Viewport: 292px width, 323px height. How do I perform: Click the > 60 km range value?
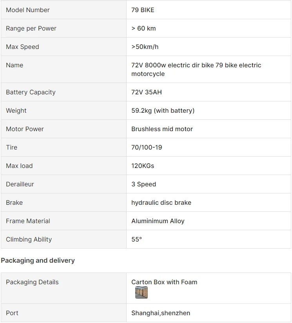143,29
